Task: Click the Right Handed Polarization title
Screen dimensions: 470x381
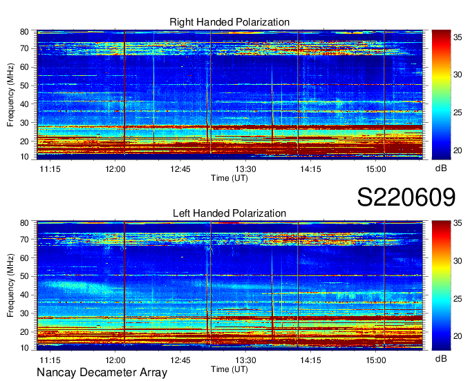Action: pyautogui.click(x=229, y=22)
